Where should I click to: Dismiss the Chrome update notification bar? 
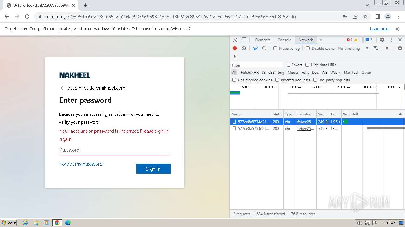point(397,29)
